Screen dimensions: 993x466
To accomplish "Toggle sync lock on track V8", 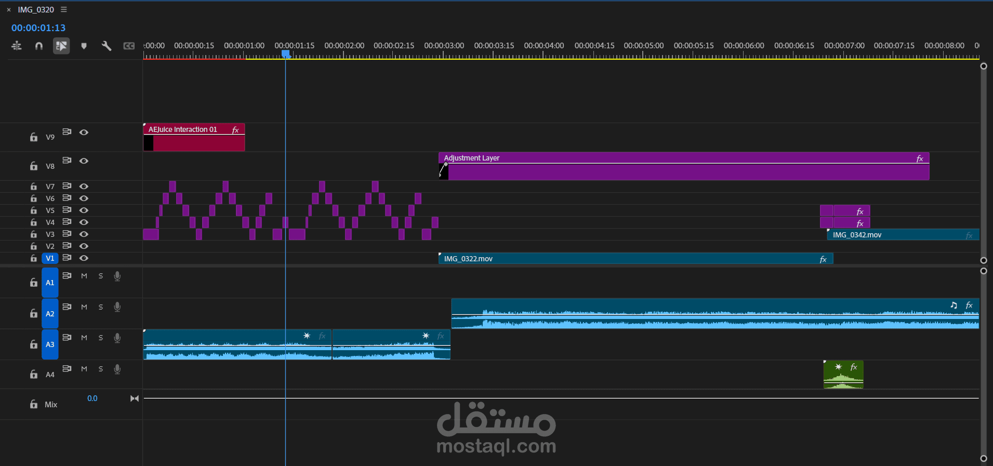I will coord(67,160).
